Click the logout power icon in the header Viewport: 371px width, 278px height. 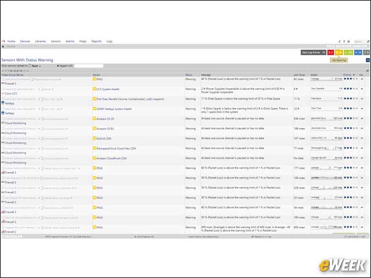(x=348, y=41)
